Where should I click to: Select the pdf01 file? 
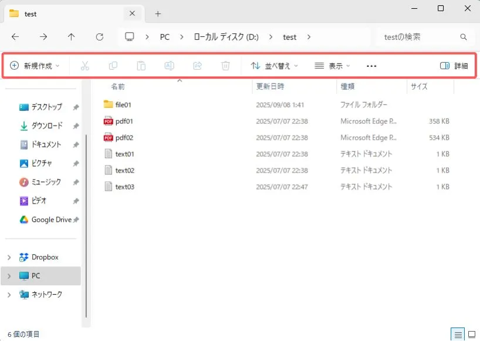point(124,121)
